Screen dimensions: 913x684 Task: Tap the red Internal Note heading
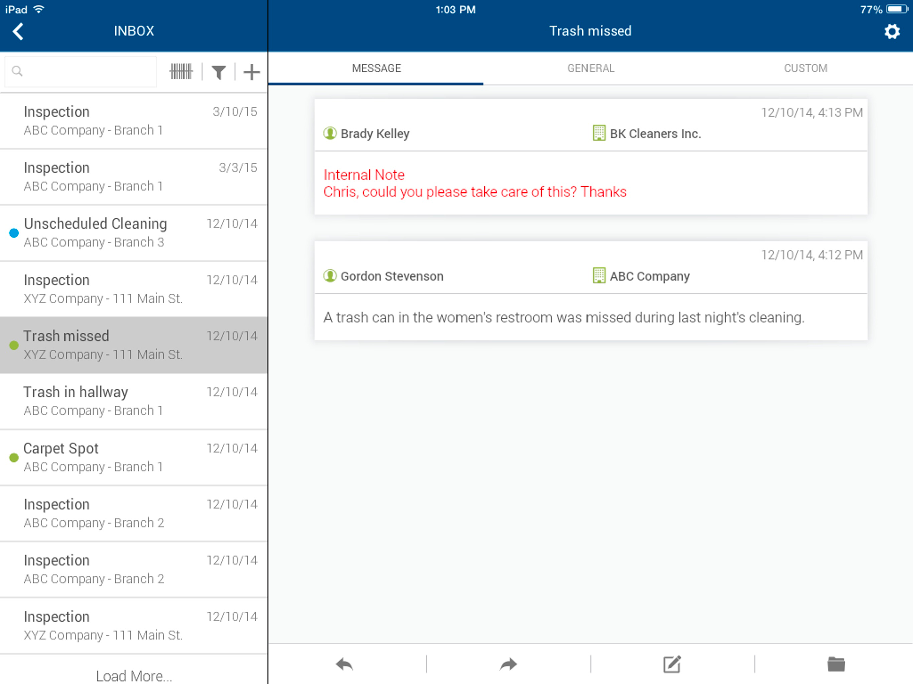[x=364, y=175]
